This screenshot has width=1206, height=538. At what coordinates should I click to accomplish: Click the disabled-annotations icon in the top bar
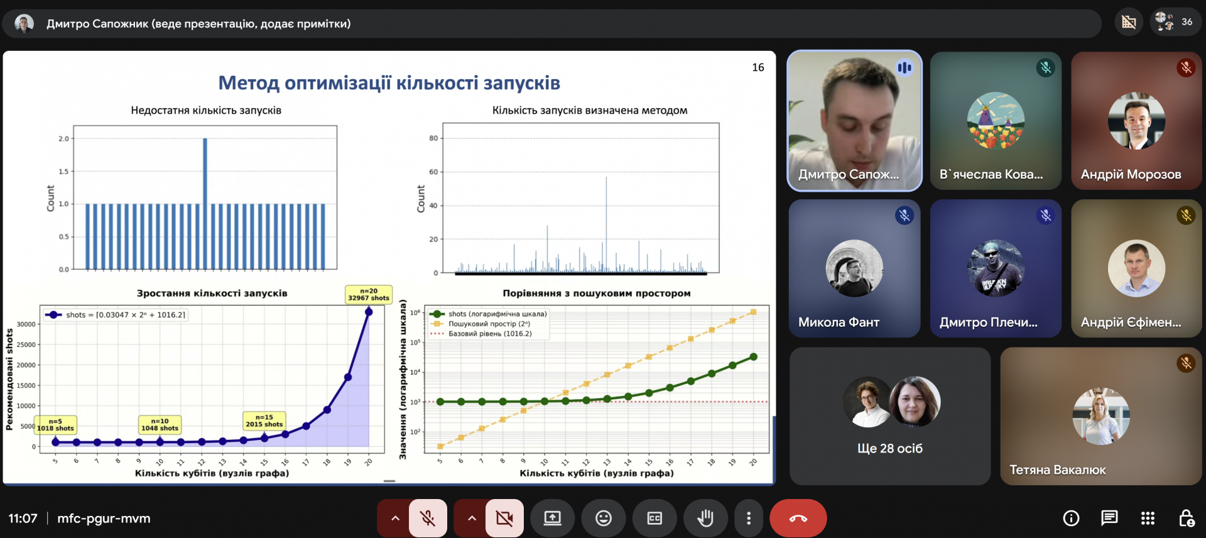pyautogui.click(x=1129, y=23)
